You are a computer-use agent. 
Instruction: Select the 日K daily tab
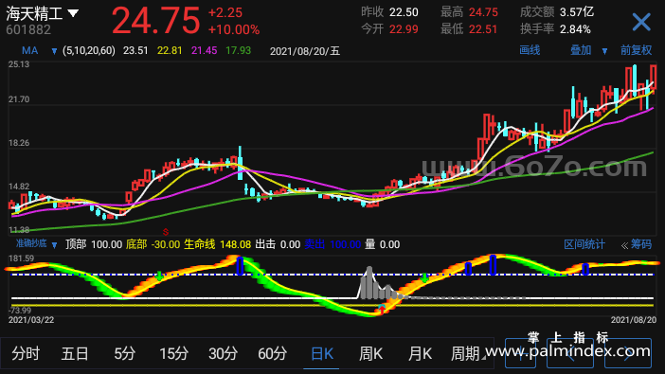321,353
